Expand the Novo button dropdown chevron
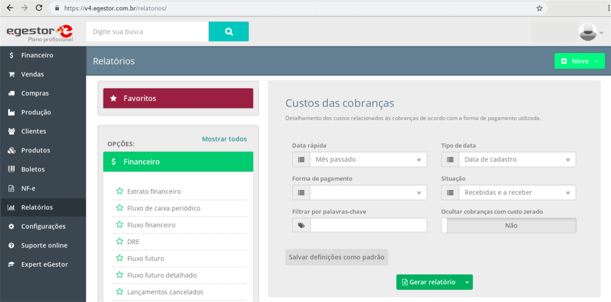Screen dimensions: 611x302 click(596, 61)
